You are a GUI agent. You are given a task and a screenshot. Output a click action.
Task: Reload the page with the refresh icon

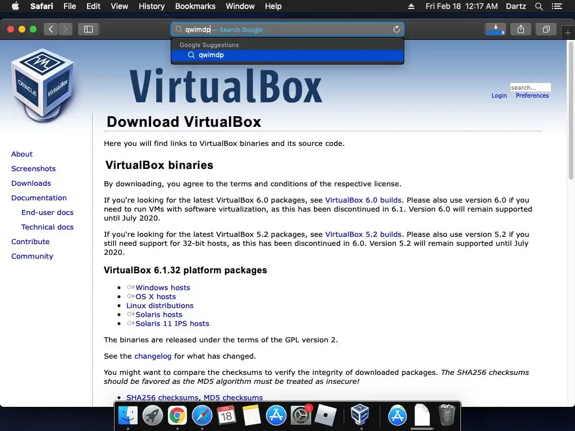point(396,29)
